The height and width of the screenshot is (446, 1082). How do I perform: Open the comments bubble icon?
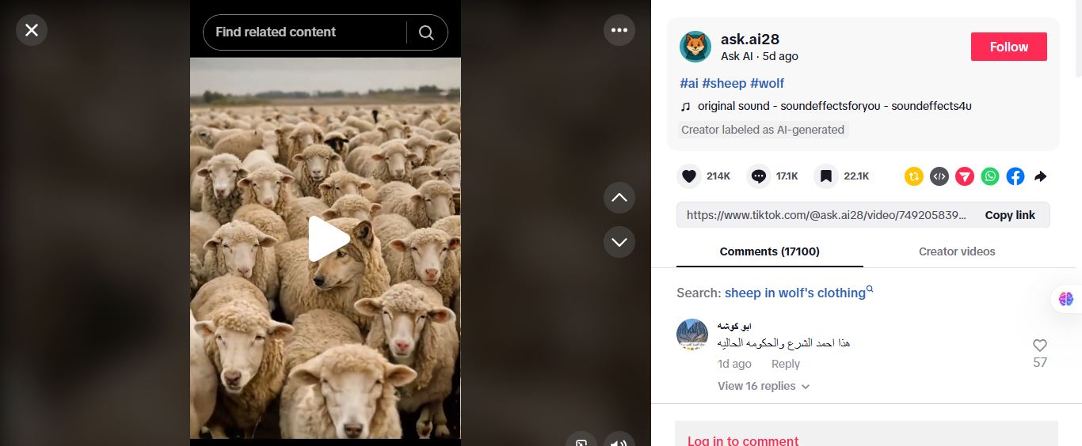pyautogui.click(x=759, y=176)
